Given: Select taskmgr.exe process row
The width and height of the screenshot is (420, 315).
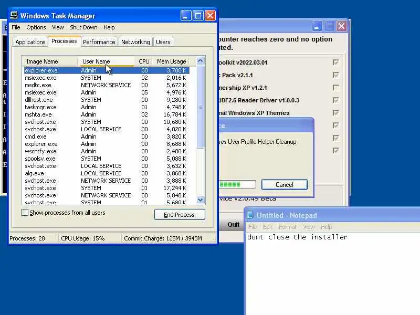Looking at the screenshot, I should coord(106,107).
